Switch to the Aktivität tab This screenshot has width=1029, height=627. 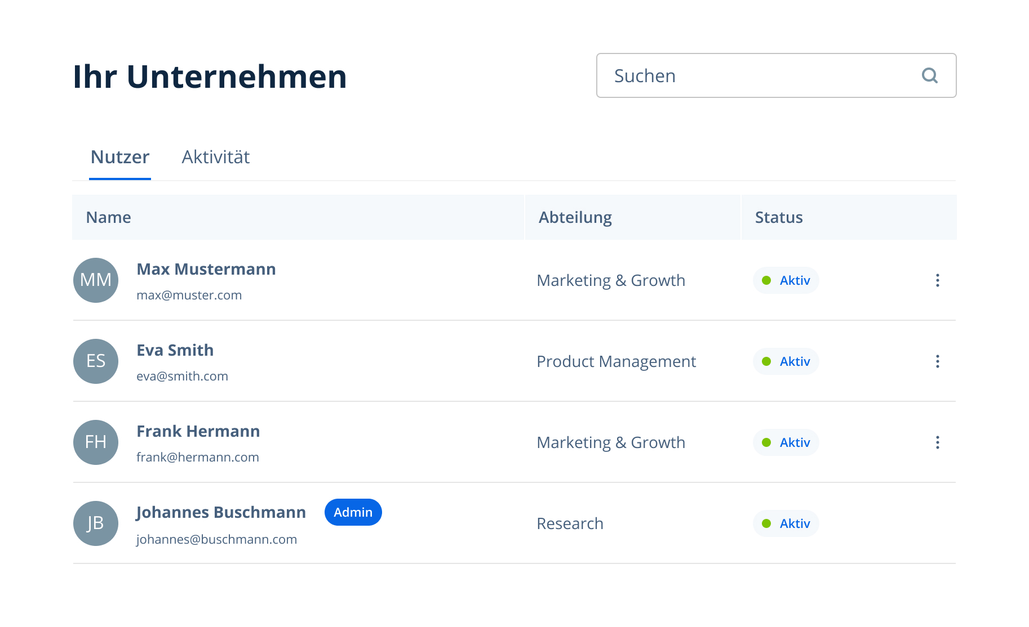215,157
